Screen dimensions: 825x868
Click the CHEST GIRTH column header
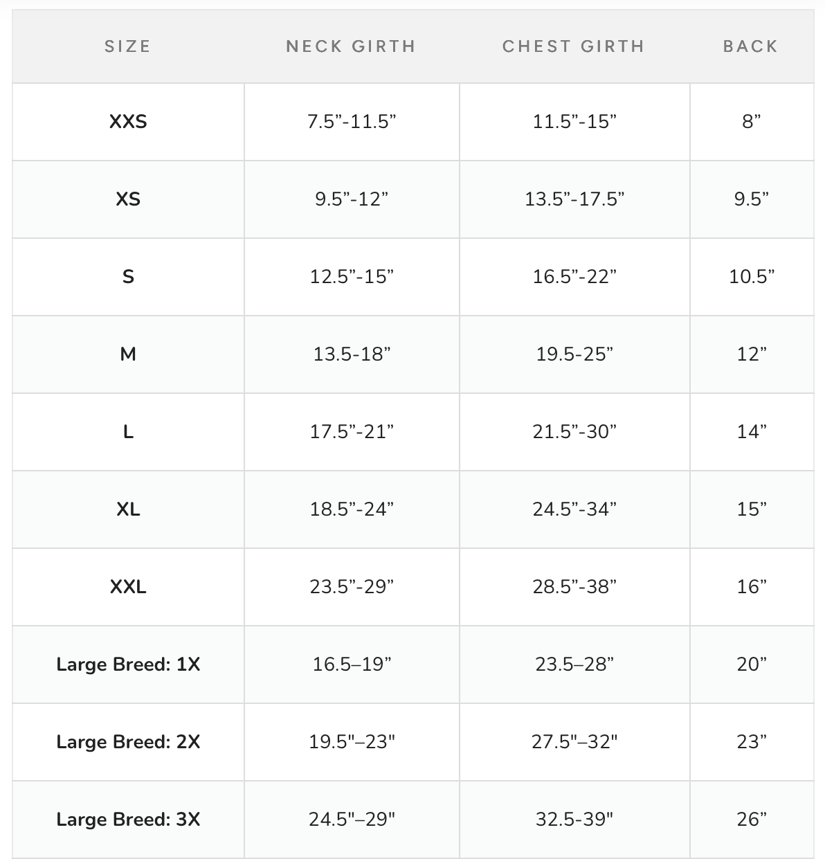(x=574, y=46)
